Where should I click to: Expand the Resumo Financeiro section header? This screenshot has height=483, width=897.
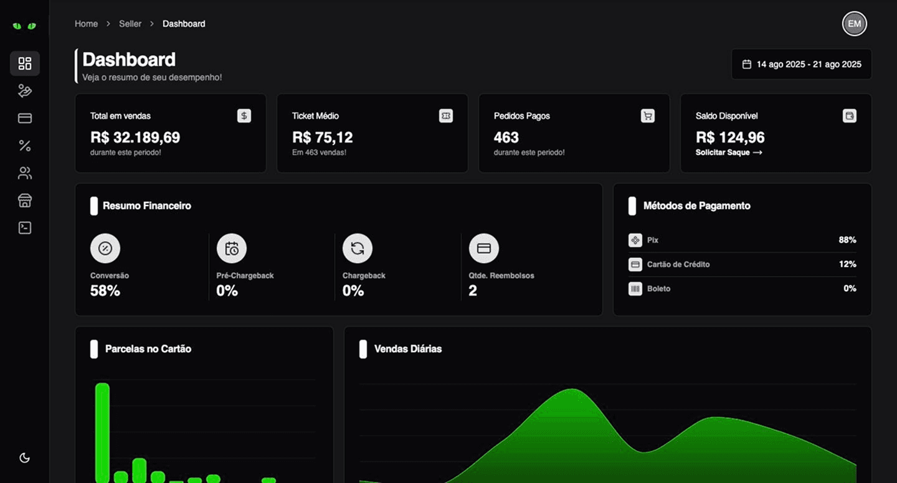146,205
